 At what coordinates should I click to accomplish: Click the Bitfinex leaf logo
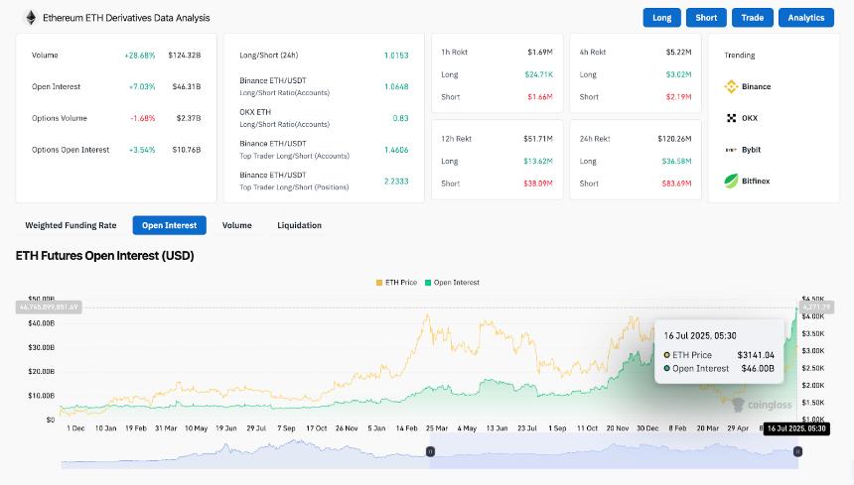coord(731,182)
